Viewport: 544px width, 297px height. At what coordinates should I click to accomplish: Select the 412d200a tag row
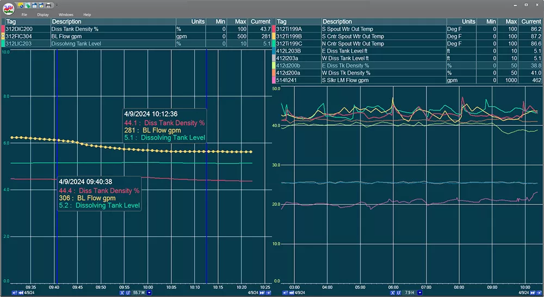[407, 72]
